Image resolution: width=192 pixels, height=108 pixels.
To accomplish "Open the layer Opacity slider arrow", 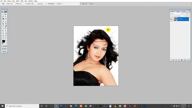I will [x=189, y=13].
